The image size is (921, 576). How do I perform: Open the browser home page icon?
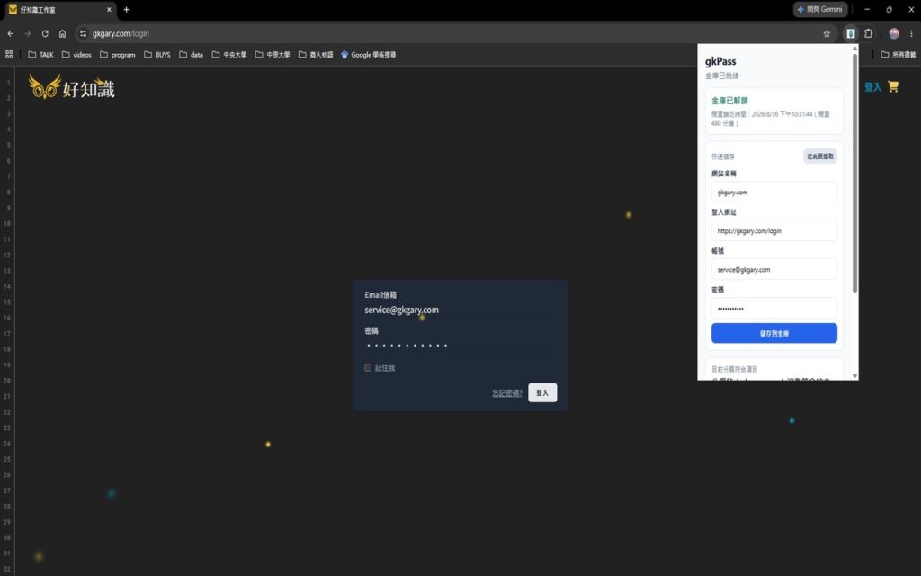[x=62, y=33]
